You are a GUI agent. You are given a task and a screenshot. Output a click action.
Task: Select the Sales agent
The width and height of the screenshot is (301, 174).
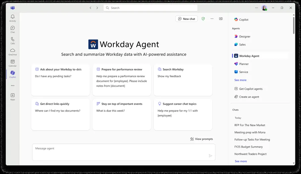[x=240, y=44]
